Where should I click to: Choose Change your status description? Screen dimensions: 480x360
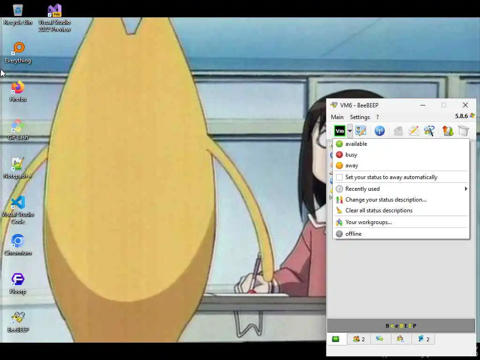pyautogui.click(x=401, y=200)
